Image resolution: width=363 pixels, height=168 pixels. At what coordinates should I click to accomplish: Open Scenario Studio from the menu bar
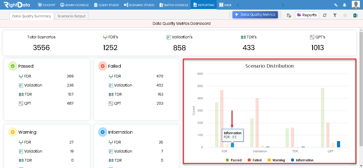tap(139, 5)
